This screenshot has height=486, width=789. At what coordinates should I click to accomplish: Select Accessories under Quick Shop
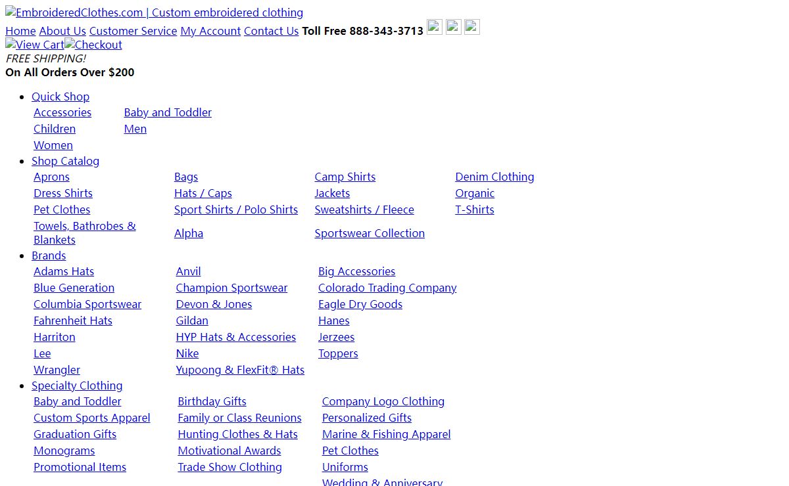point(62,112)
